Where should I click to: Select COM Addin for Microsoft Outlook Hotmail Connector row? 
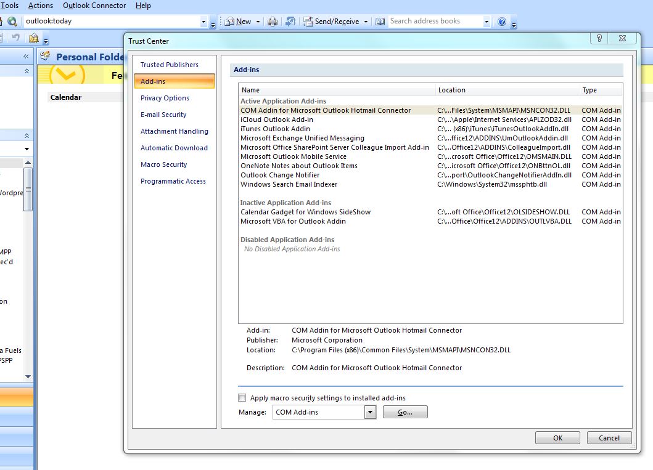[x=430, y=110]
